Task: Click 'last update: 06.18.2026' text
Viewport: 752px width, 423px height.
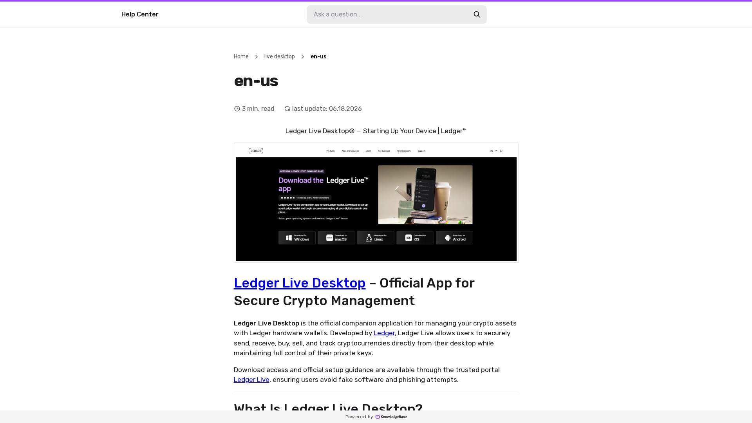Action: 327,109
